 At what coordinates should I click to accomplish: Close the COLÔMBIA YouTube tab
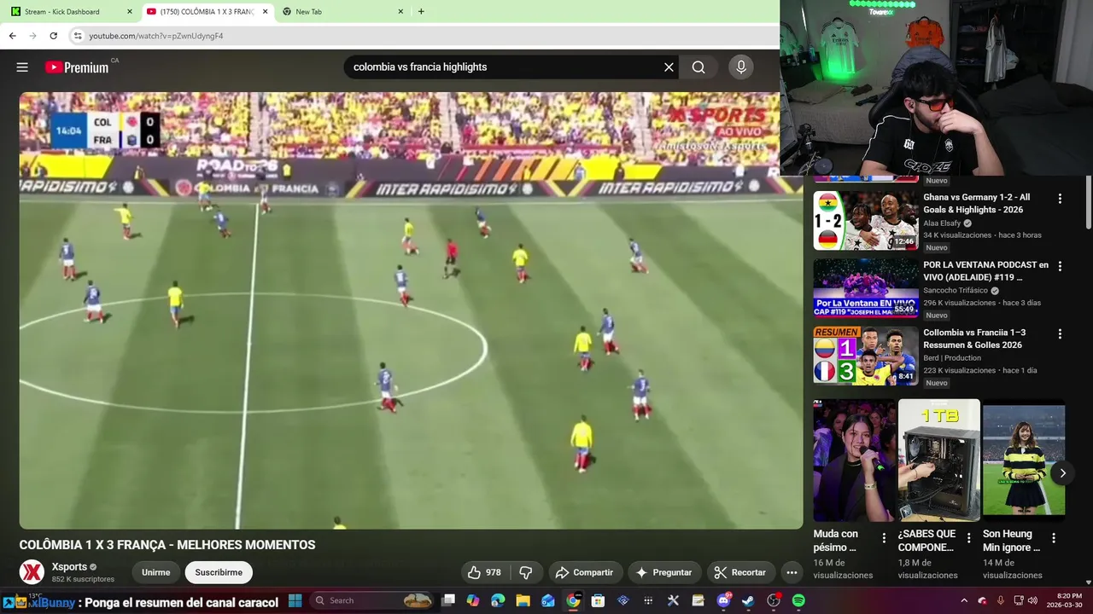[265, 12]
